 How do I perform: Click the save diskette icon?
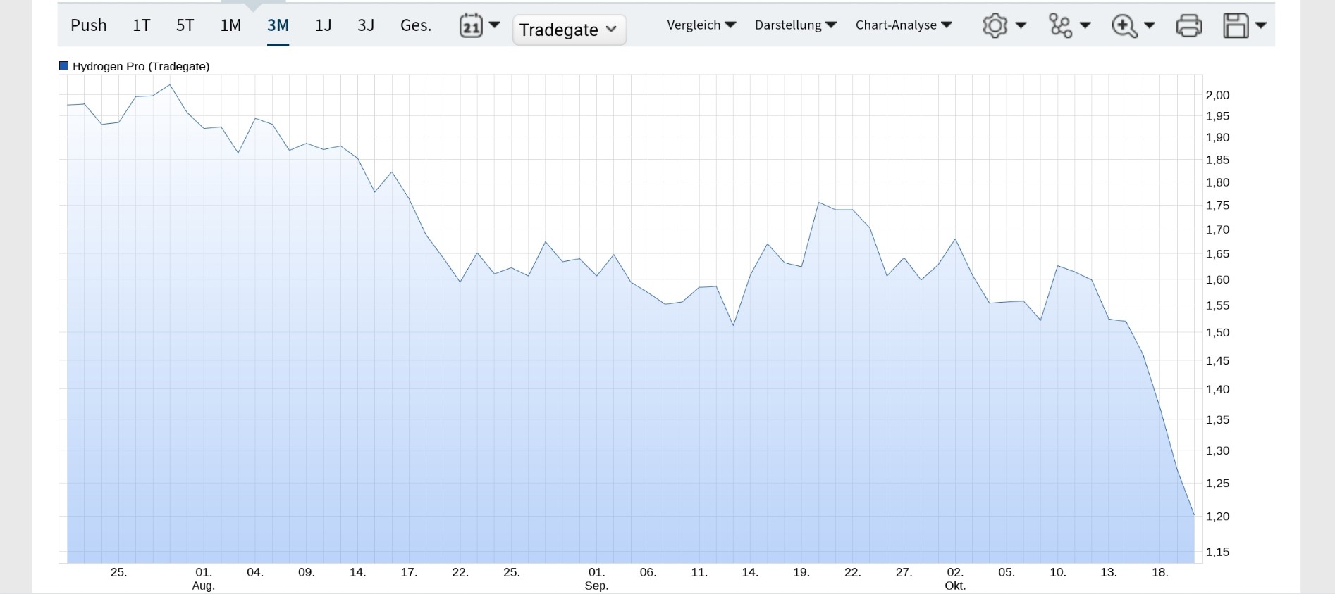point(1236,26)
